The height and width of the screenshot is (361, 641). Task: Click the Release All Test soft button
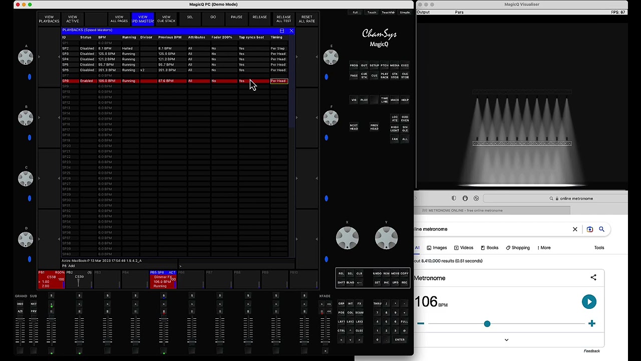coord(283,19)
